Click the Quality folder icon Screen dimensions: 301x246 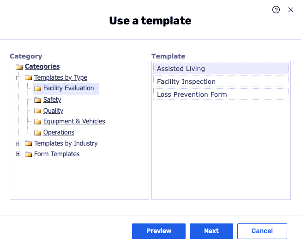tap(37, 111)
